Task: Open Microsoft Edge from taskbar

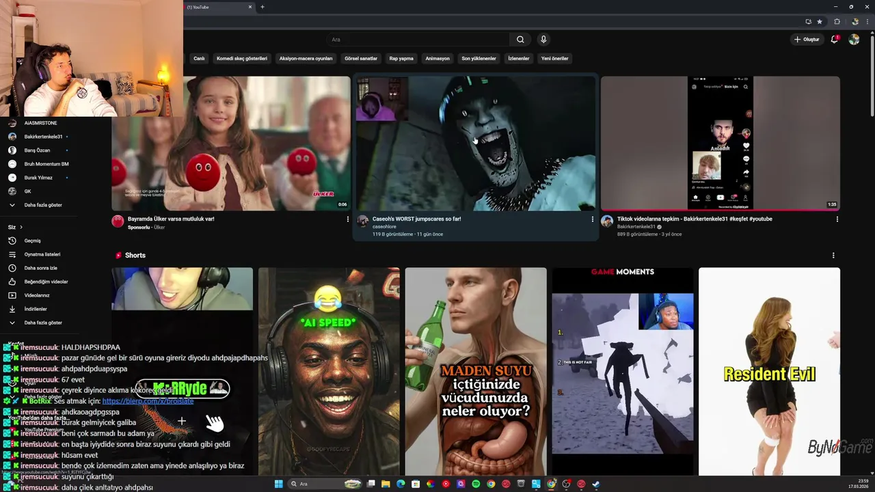Action: (x=401, y=484)
